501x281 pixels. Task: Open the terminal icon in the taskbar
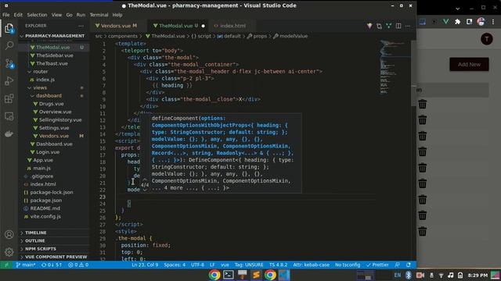tap(228, 275)
